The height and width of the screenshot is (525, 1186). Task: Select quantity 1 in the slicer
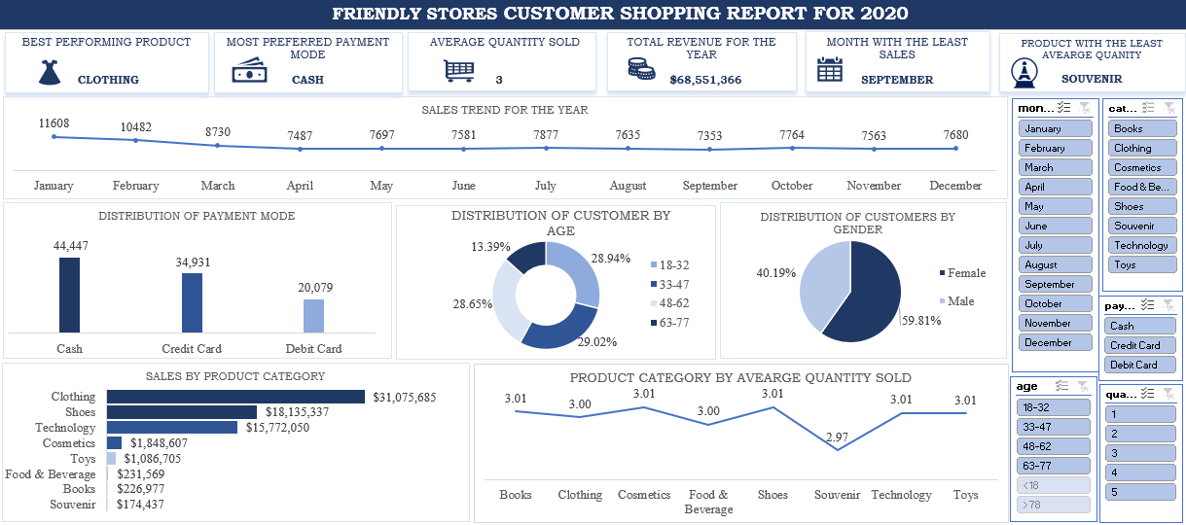[1140, 414]
